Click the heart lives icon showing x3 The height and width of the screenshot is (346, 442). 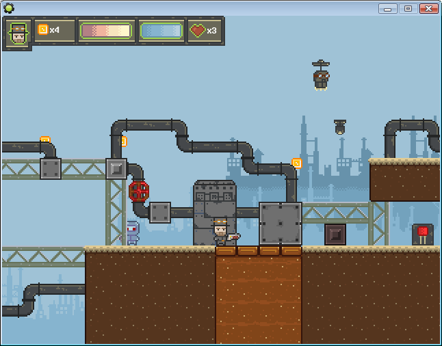(x=198, y=31)
